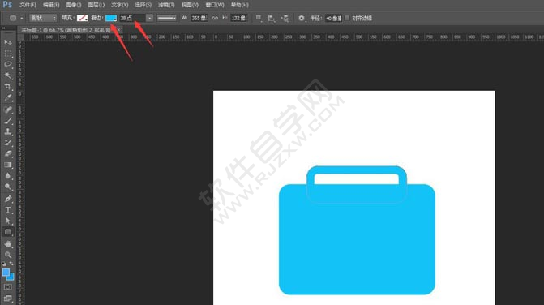
Task: Open the Filter menu
Action: [x=166, y=5]
